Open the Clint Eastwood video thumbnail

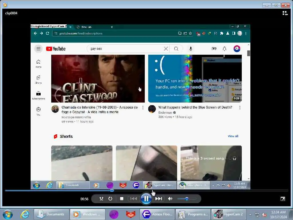[98, 78]
